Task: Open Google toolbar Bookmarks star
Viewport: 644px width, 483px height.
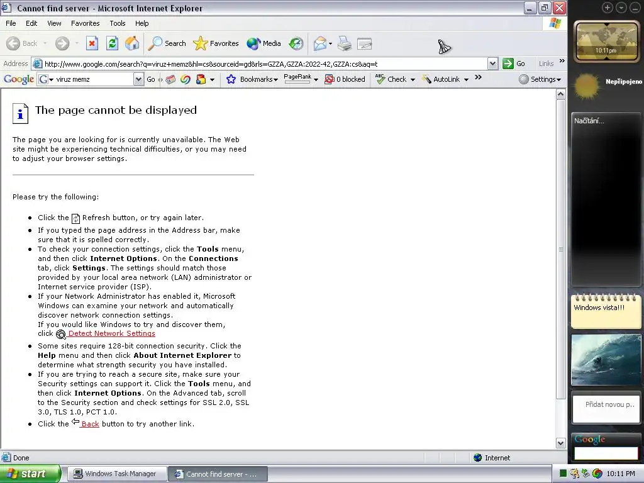Action: tap(252, 79)
